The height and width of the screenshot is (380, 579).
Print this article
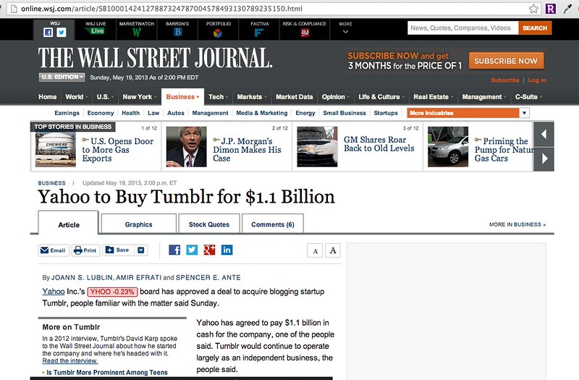click(x=85, y=250)
